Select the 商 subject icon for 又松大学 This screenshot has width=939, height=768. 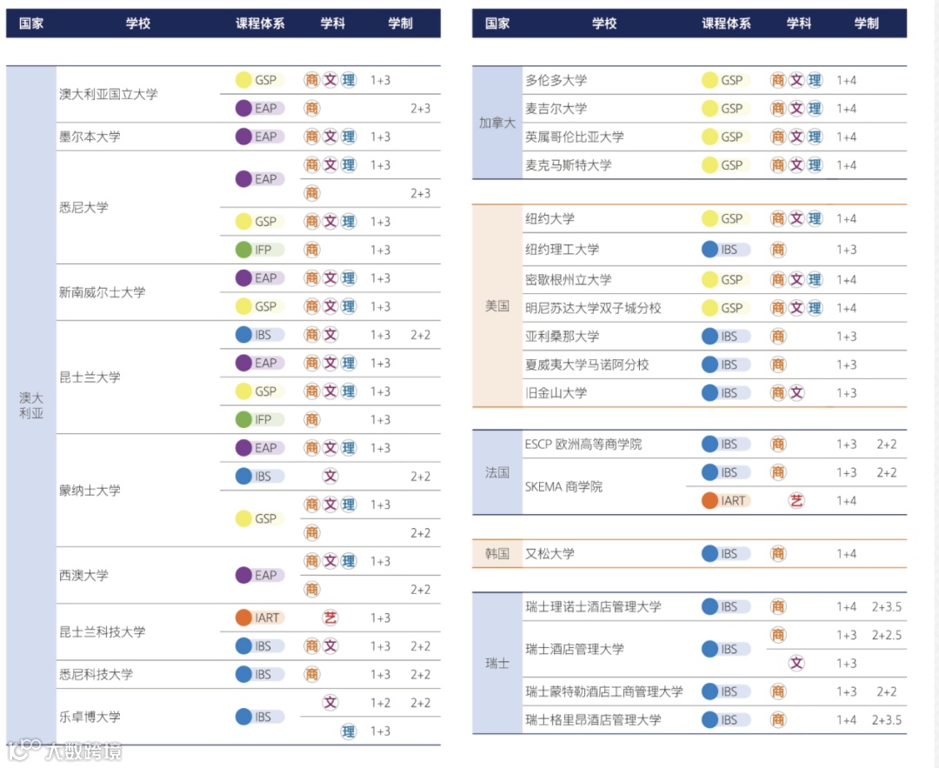[778, 553]
